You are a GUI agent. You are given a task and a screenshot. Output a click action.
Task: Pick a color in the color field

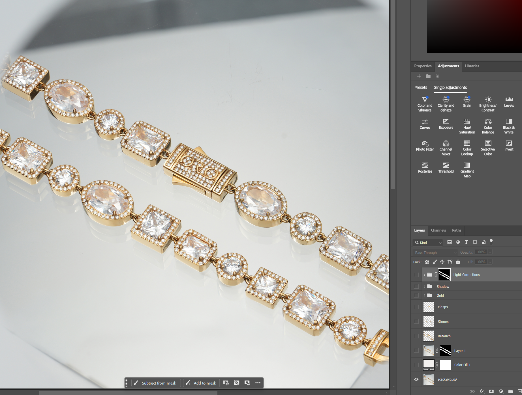click(x=474, y=27)
